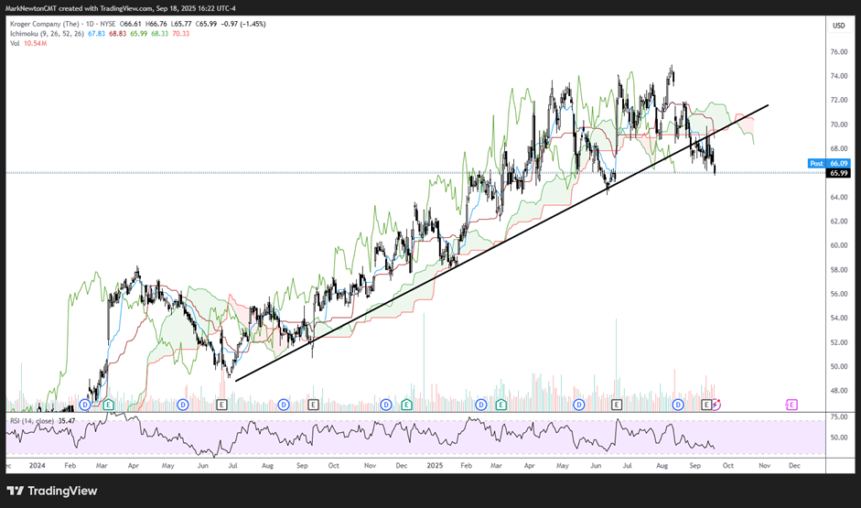The image size is (861, 508).
Task: Open the dividend marker near February 2024
Action: coord(85,404)
